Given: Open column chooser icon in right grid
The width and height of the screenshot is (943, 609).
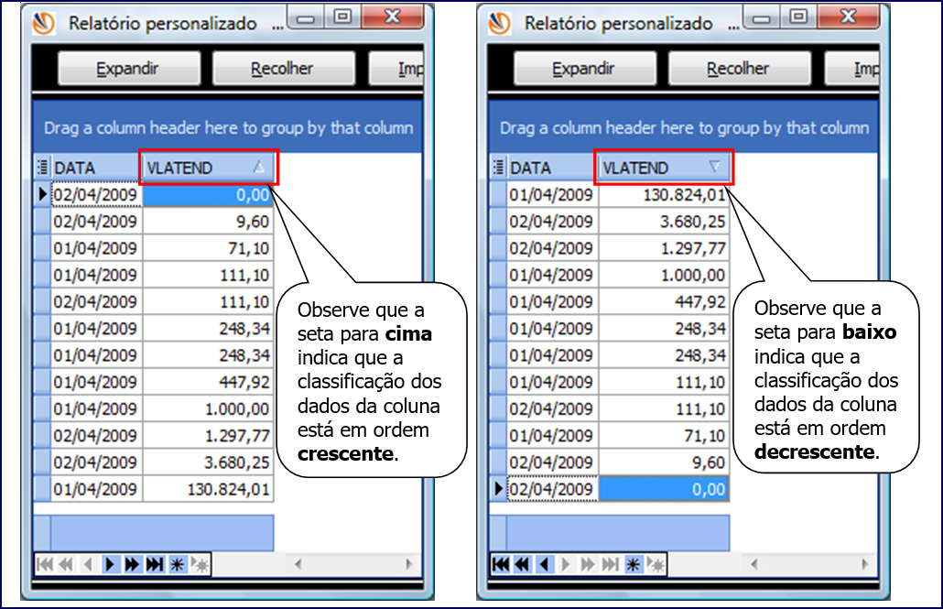Looking at the screenshot, I should [498, 168].
